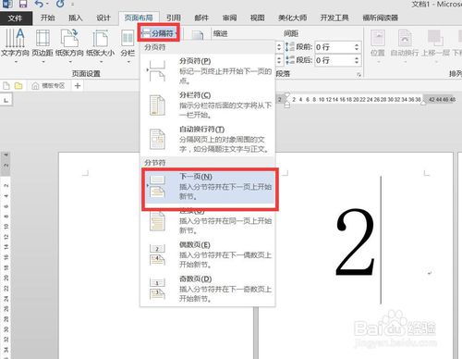Open the 文字方向 text direction tool
This screenshot has width=462, height=359.
pyautogui.click(x=15, y=44)
